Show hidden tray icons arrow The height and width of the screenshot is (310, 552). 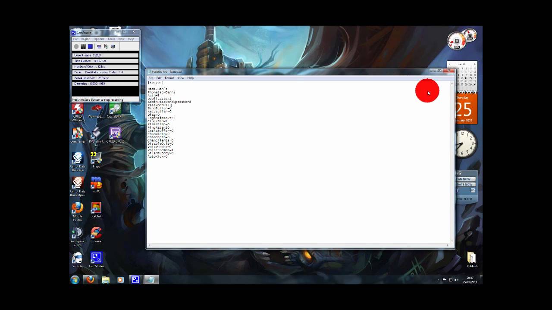(439, 280)
